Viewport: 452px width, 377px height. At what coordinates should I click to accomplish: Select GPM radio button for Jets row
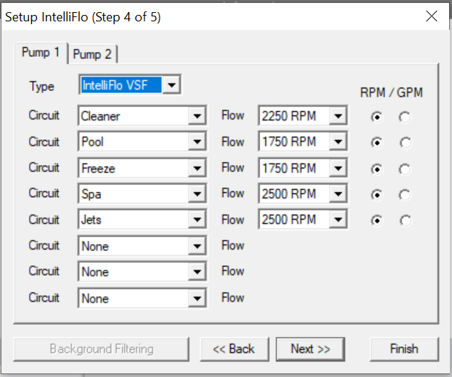[405, 221]
